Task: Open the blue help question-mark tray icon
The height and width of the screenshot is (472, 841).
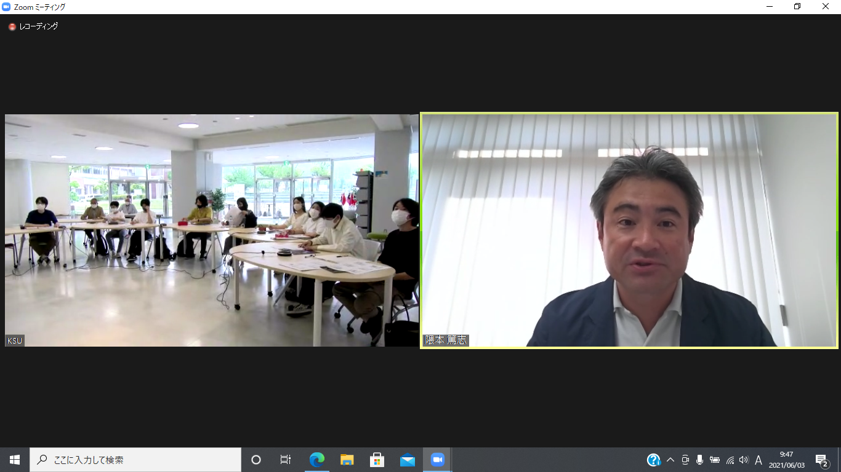Action: (654, 460)
